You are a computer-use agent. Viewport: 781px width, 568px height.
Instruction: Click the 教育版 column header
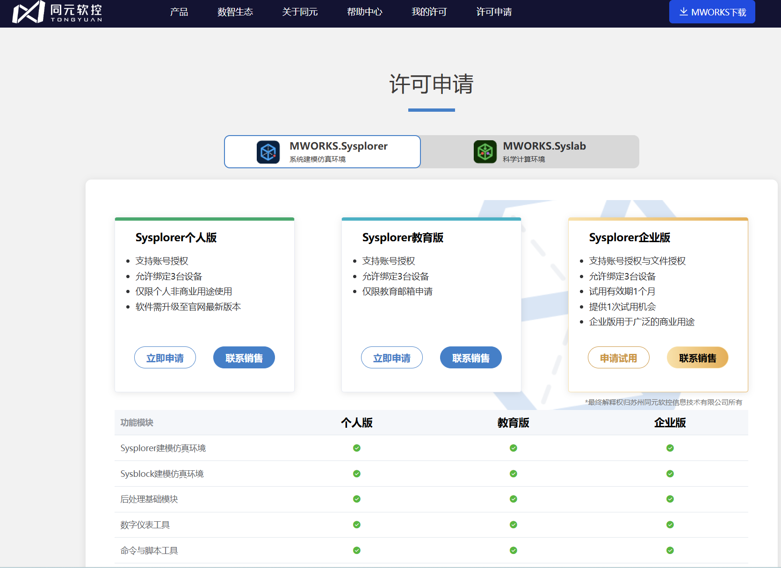point(513,423)
